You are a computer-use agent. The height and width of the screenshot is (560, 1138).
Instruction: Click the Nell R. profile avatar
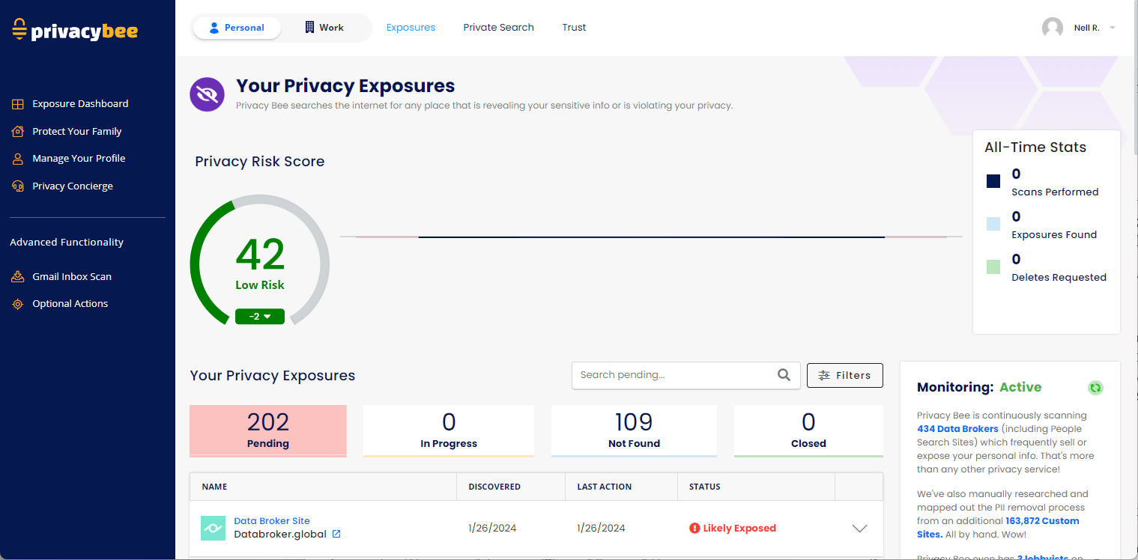pos(1052,28)
